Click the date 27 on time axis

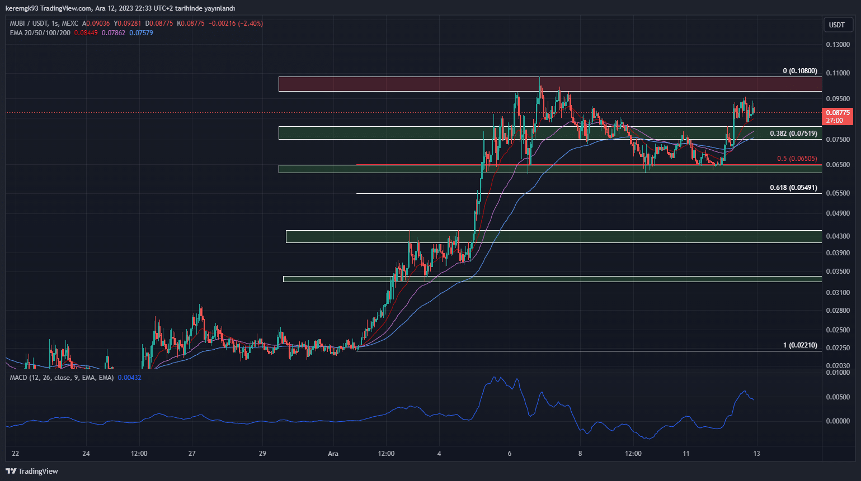192,454
